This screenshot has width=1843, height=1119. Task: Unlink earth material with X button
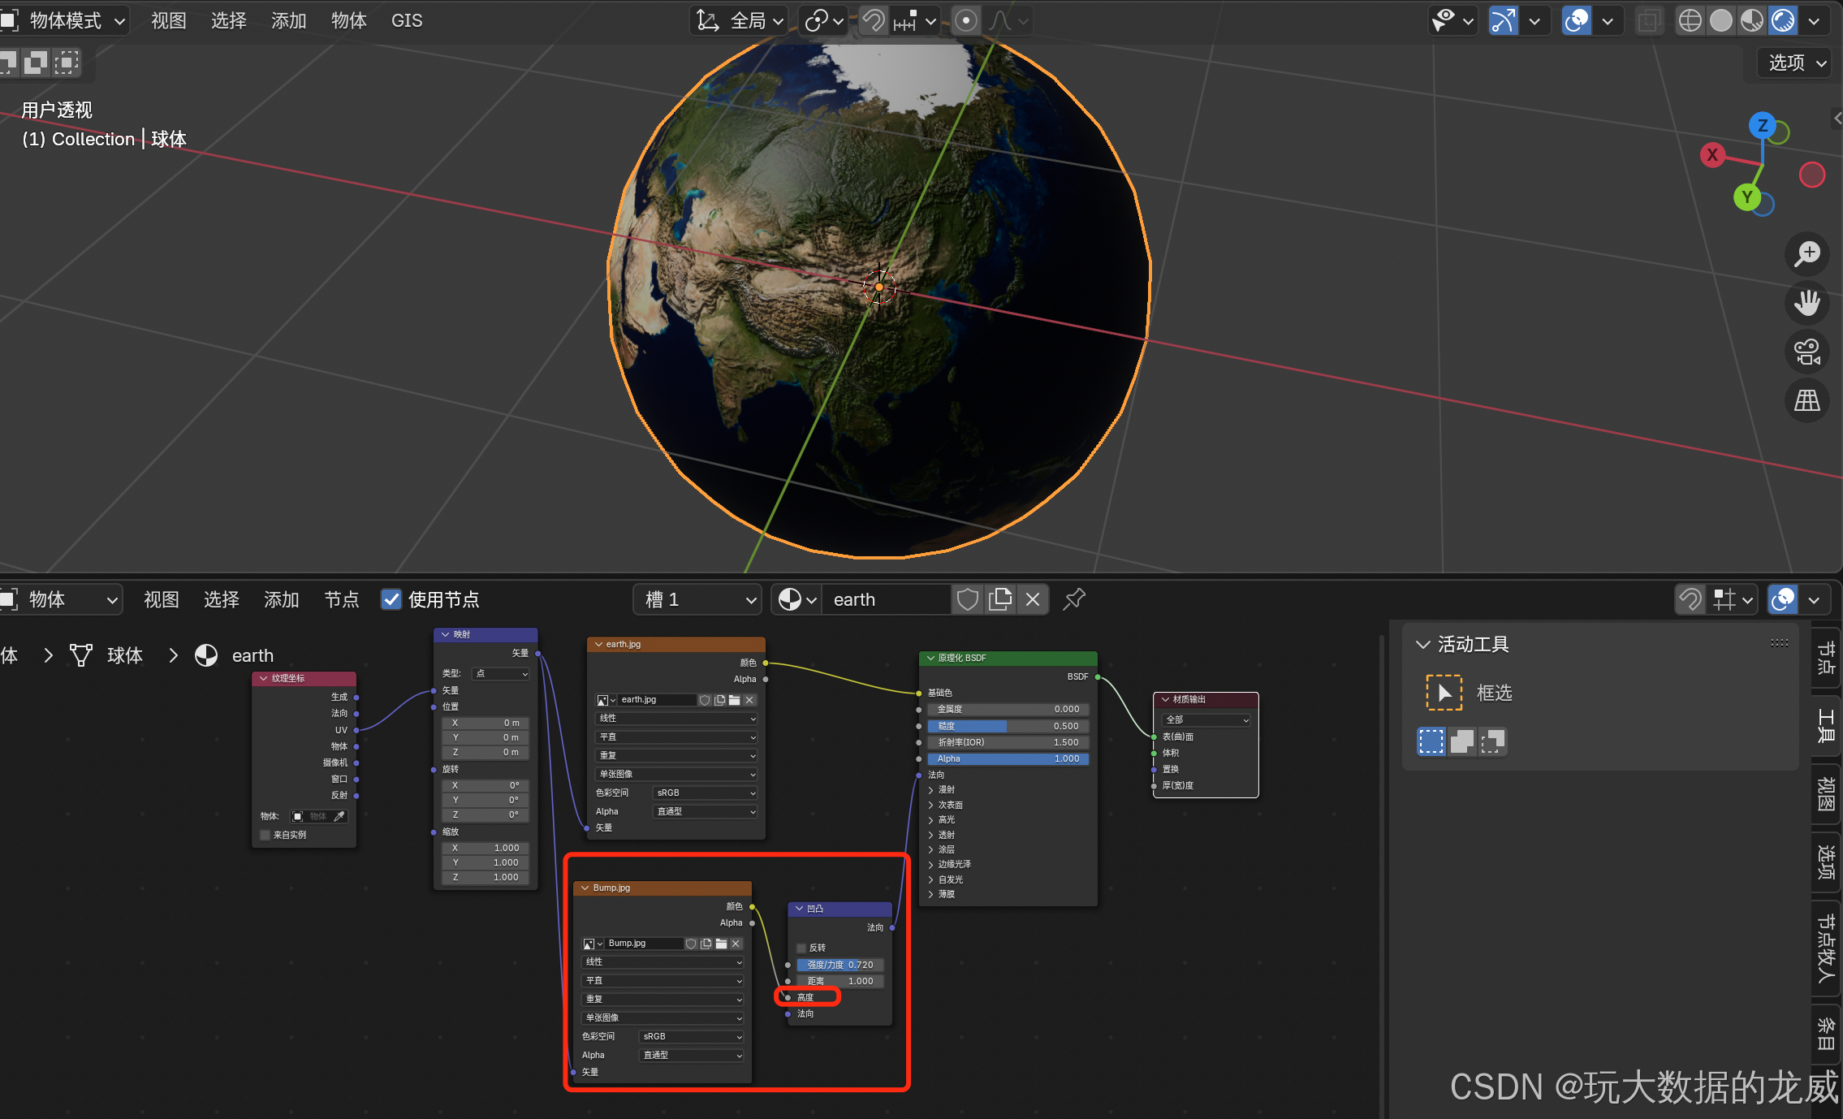point(1033,599)
